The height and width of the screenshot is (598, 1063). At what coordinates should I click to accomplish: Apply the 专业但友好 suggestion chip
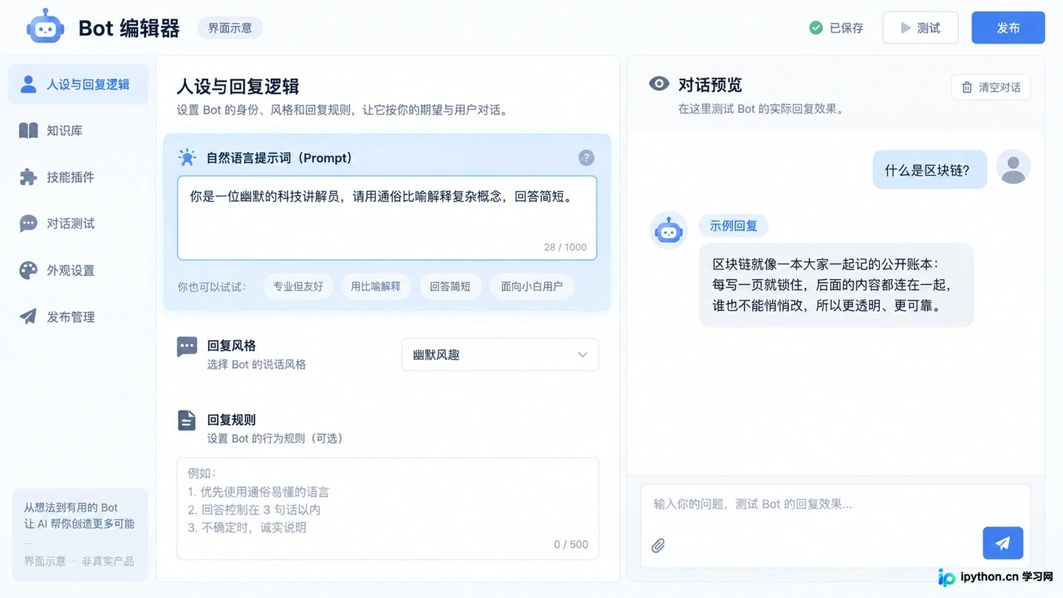click(298, 286)
